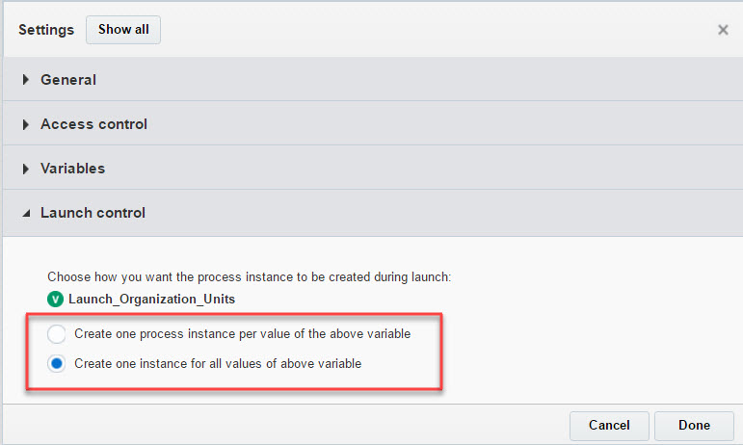Image resolution: width=743 pixels, height=445 pixels.
Task: Click the green variable icon beside Launch_Organization_Units
Action: coord(56,299)
